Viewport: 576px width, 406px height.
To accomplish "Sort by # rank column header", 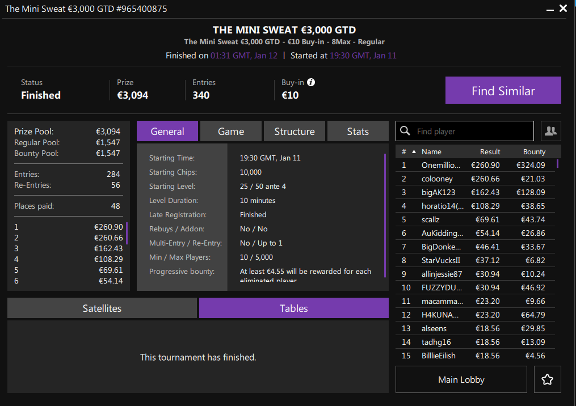I will [x=403, y=151].
